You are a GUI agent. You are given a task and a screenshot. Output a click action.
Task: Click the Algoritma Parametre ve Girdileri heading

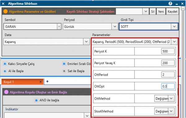[32, 12]
